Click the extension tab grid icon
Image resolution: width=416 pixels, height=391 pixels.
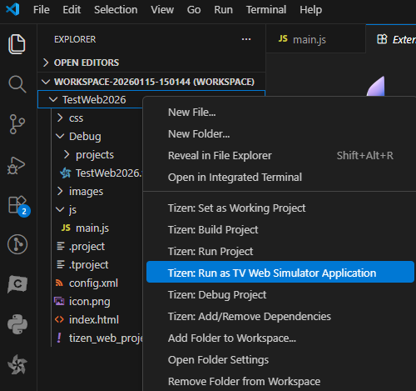[382, 39]
